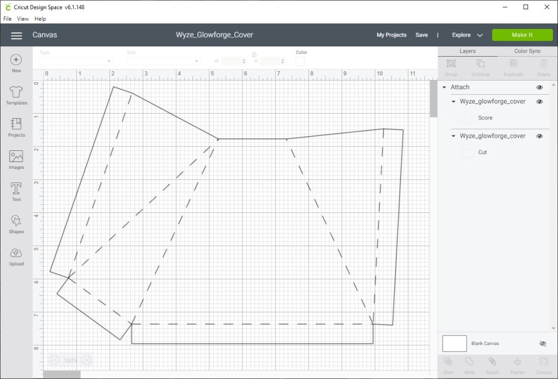
Task: Click the New project icon
Action: [16, 60]
